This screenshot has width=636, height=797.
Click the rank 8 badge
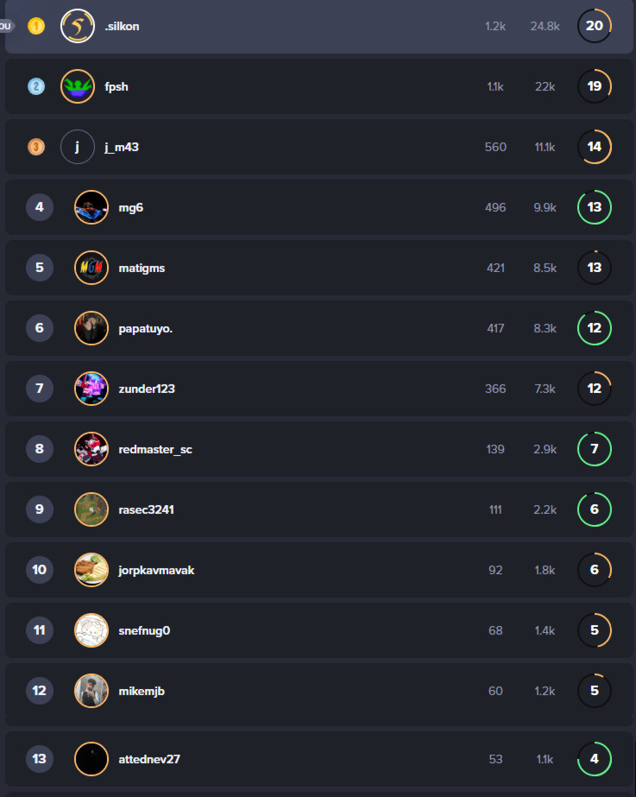[40, 449]
